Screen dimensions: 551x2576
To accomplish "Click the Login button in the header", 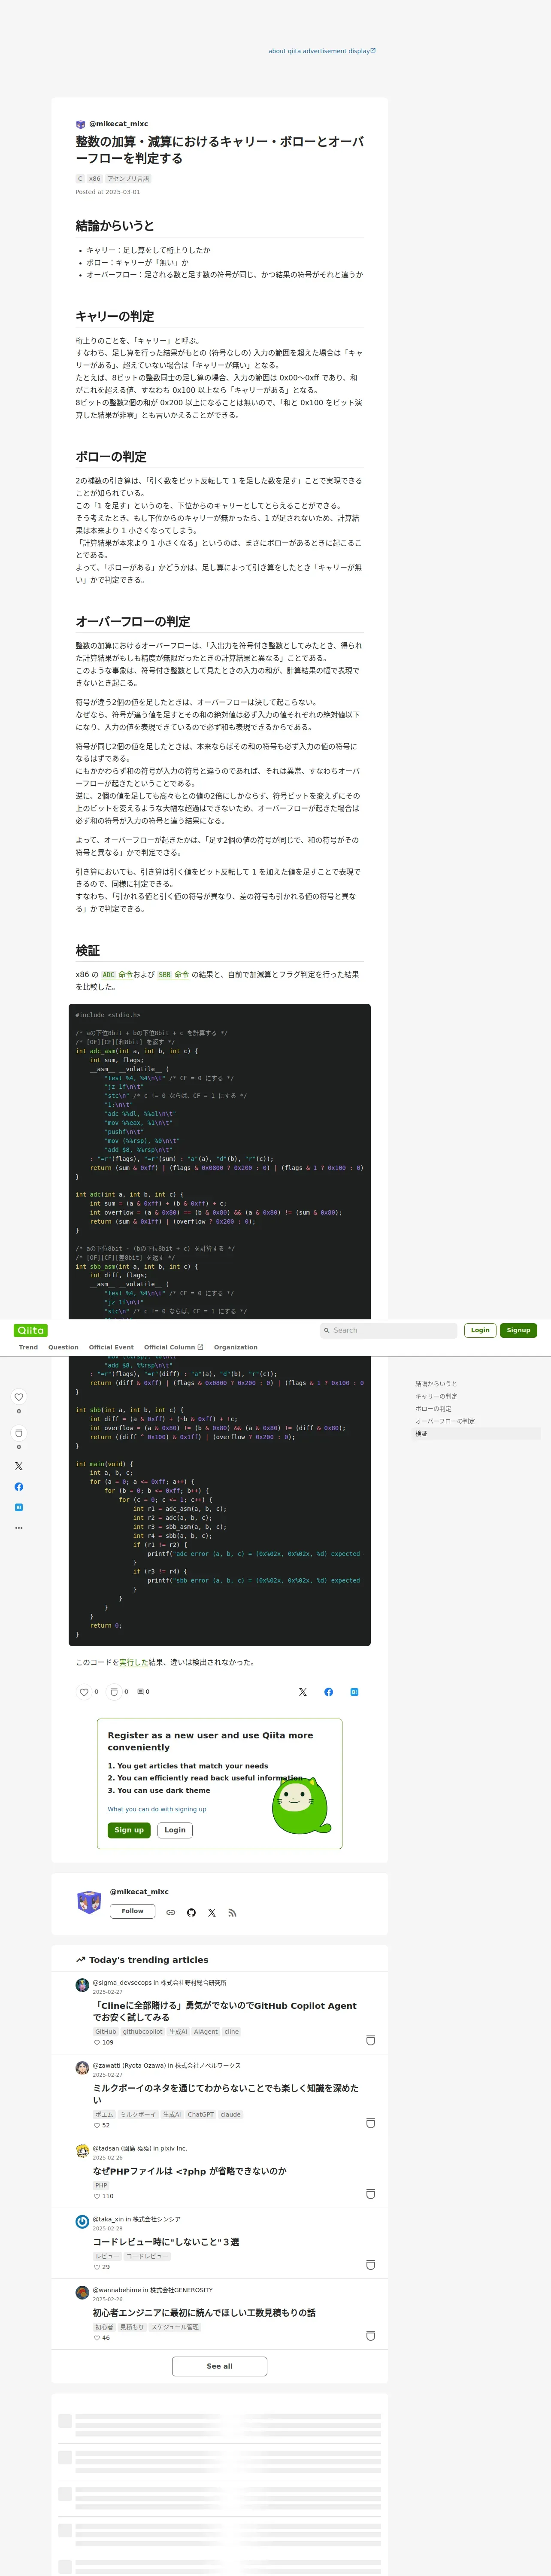I will pyautogui.click(x=480, y=1330).
